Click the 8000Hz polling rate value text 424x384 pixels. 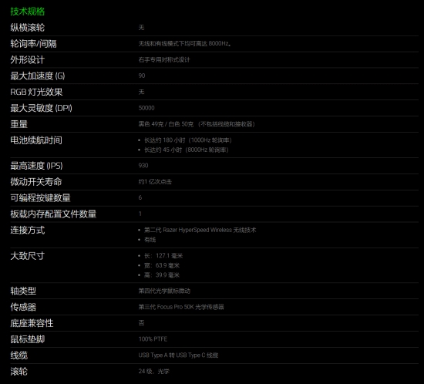click(x=185, y=43)
